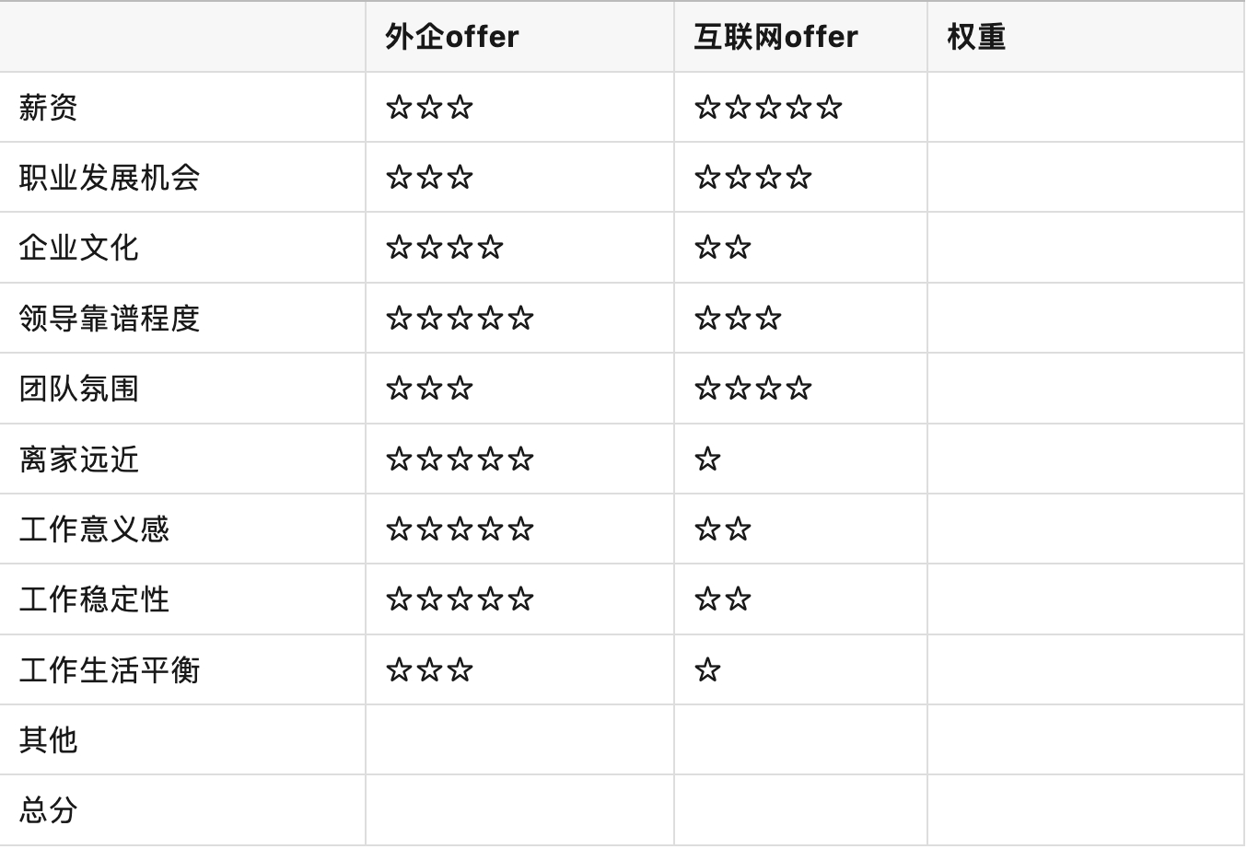The image size is (1247, 849).
Task: Select the 职业发展机会 row label cell
Action: 110,178
